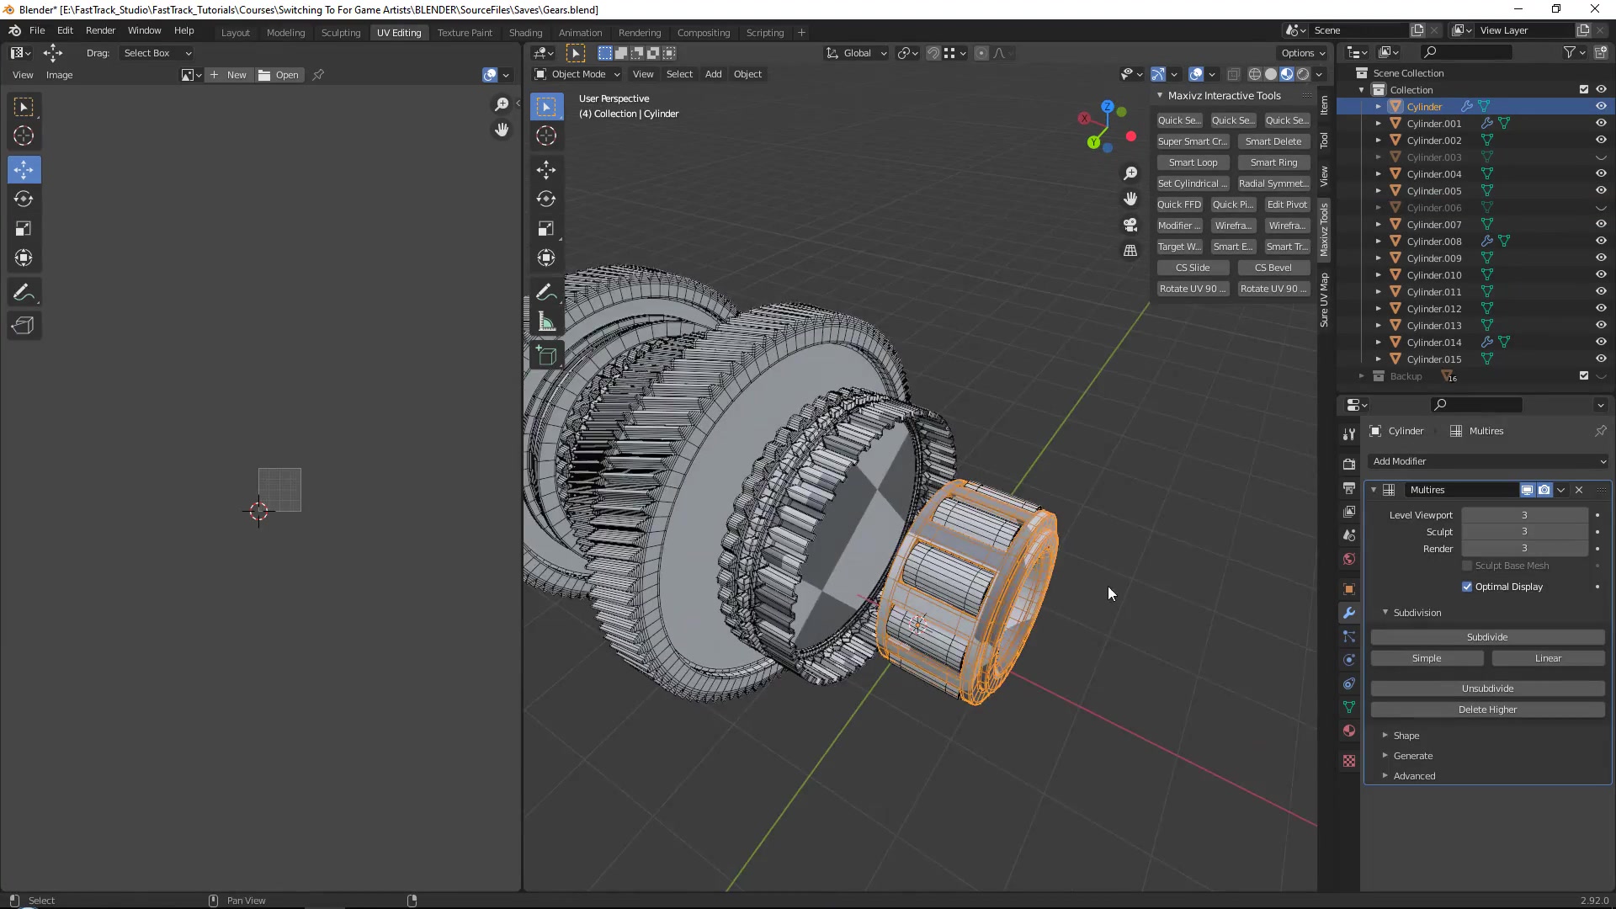
Task: Open the Maxivz Tools sidebar tab
Action: coord(1324,230)
